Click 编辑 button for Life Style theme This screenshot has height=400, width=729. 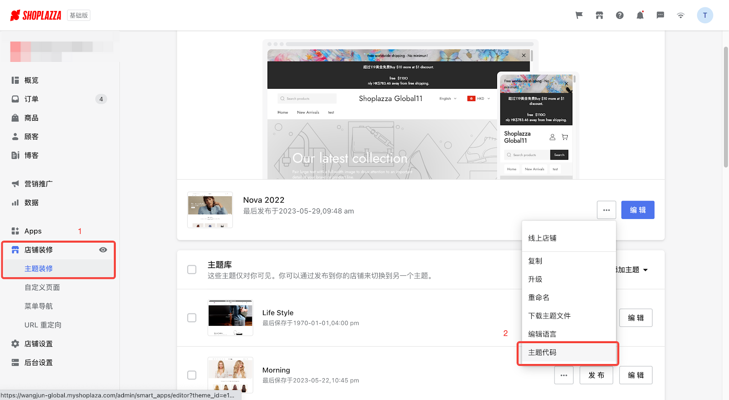tap(636, 318)
